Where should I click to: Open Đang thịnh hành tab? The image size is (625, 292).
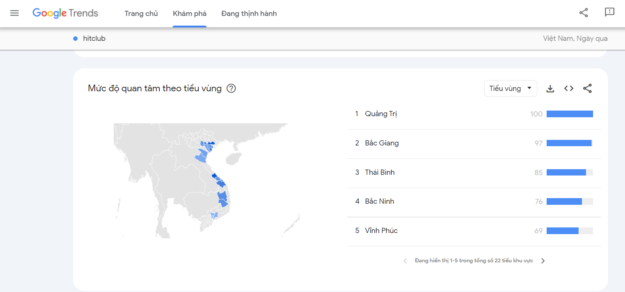coord(249,14)
